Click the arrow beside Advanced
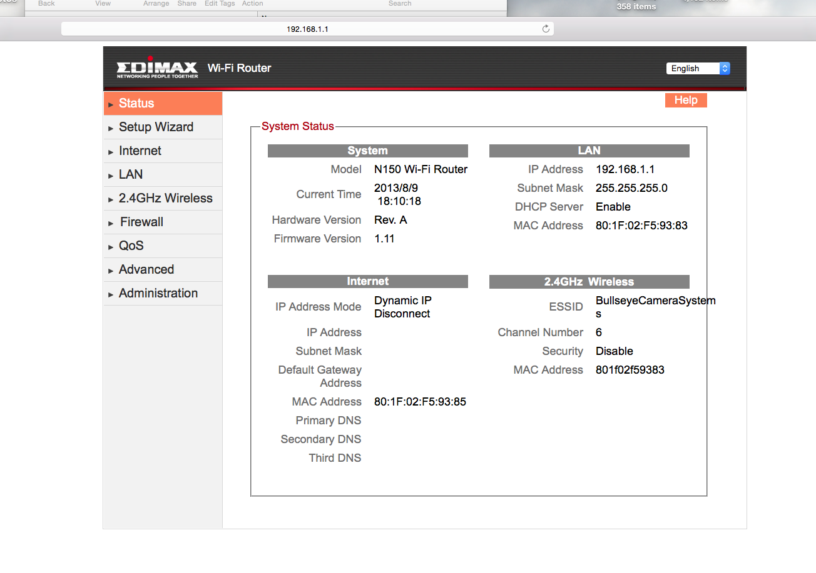 pyautogui.click(x=111, y=271)
